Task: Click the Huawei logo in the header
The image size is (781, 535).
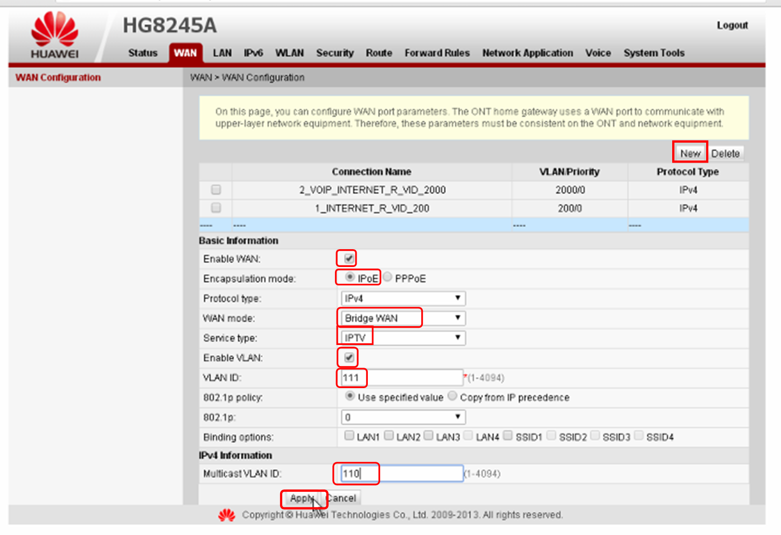Action: 54,35
